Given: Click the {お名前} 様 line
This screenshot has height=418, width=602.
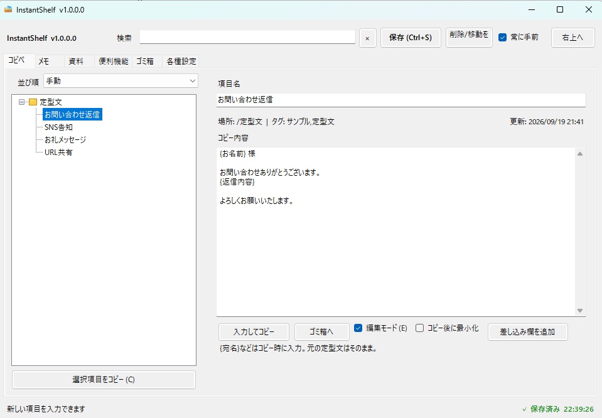Looking at the screenshot, I should click(x=237, y=154).
